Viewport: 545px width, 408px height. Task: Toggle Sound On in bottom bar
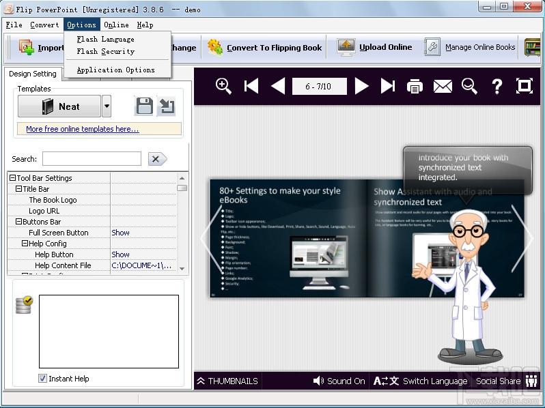click(339, 381)
